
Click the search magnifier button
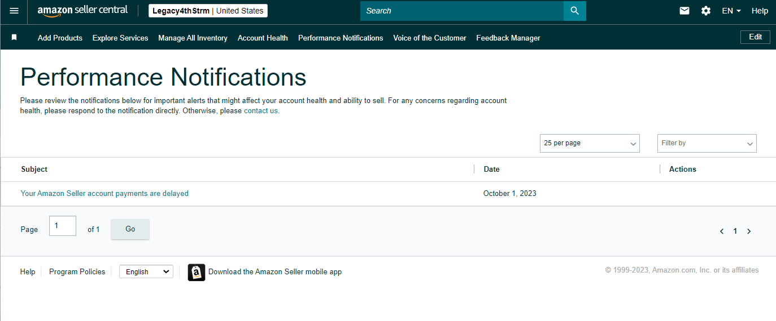coord(574,11)
